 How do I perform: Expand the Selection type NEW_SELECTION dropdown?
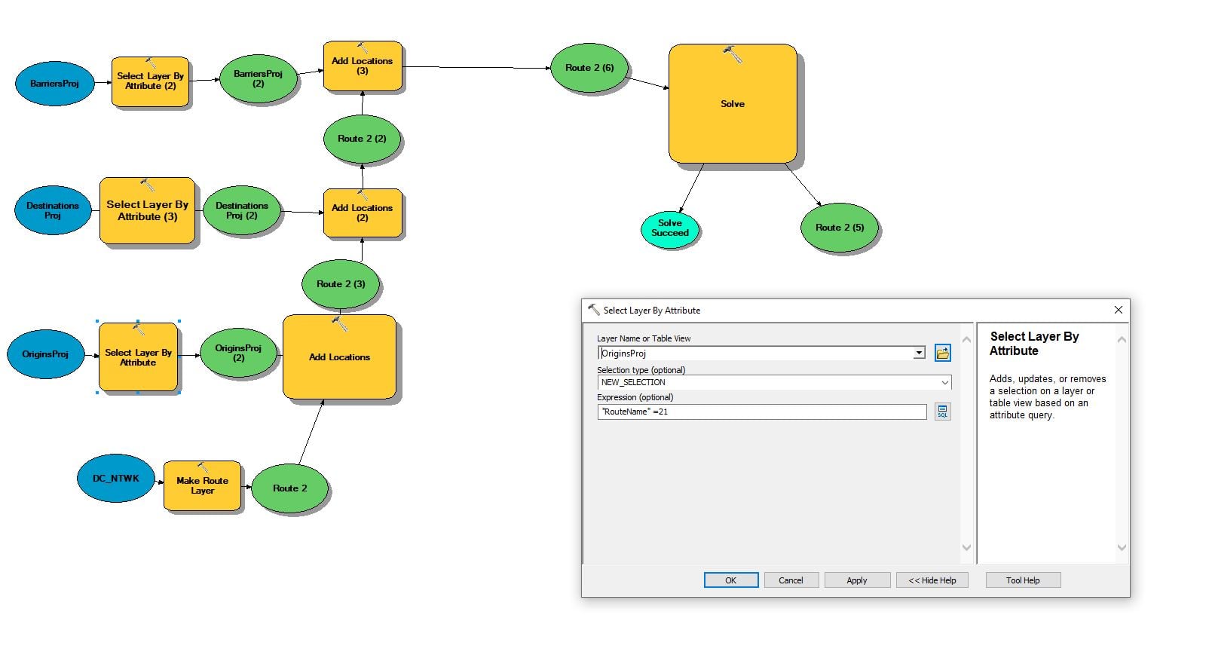(944, 382)
